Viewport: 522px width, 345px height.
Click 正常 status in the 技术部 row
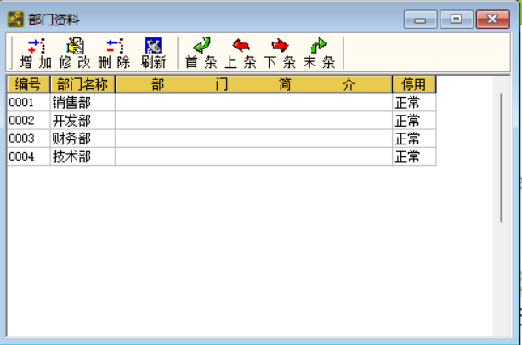tap(414, 156)
